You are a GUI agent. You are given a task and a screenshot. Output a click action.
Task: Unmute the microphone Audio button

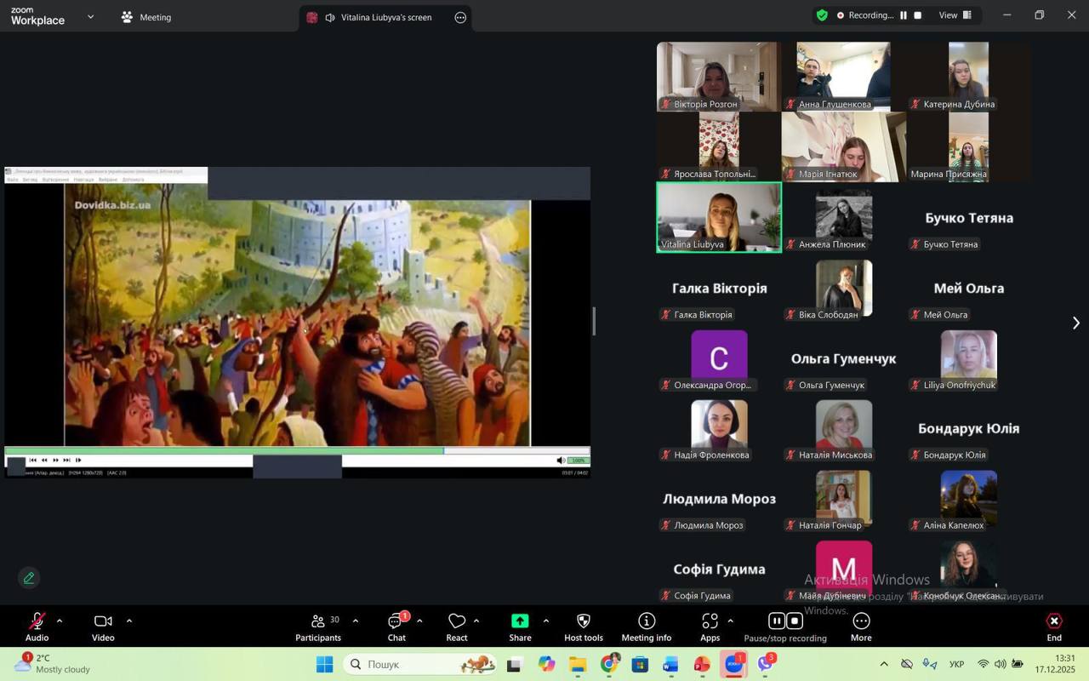[x=37, y=627]
